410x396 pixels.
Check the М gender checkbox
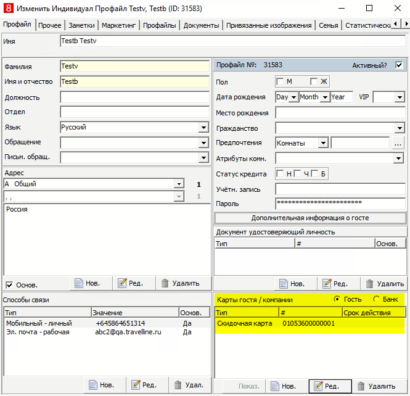tap(280, 81)
